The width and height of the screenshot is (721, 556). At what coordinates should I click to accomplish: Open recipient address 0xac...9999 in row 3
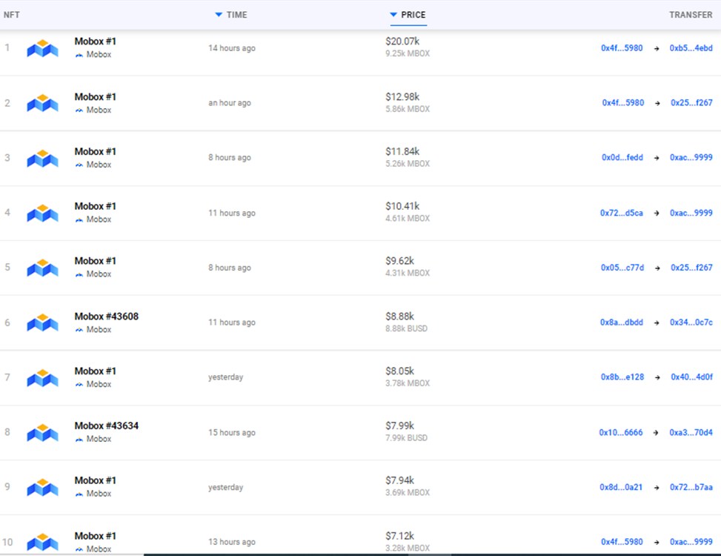(x=691, y=157)
